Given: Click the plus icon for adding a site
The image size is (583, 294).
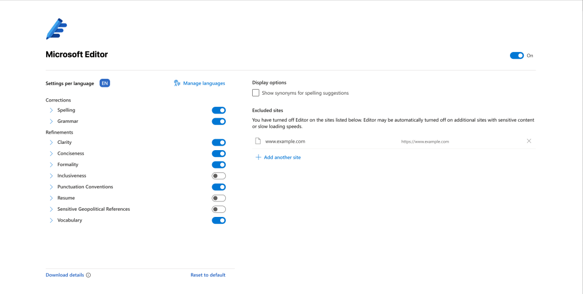Looking at the screenshot, I should point(258,157).
